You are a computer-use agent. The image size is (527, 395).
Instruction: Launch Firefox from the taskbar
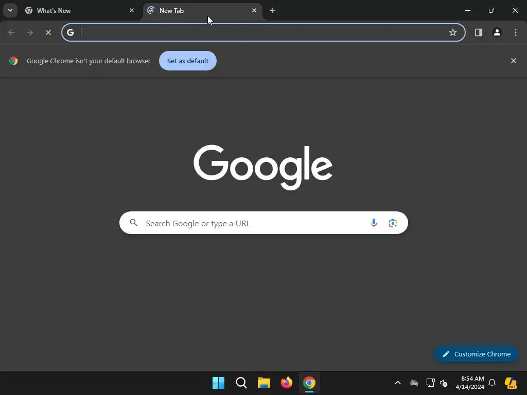click(286, 383)
